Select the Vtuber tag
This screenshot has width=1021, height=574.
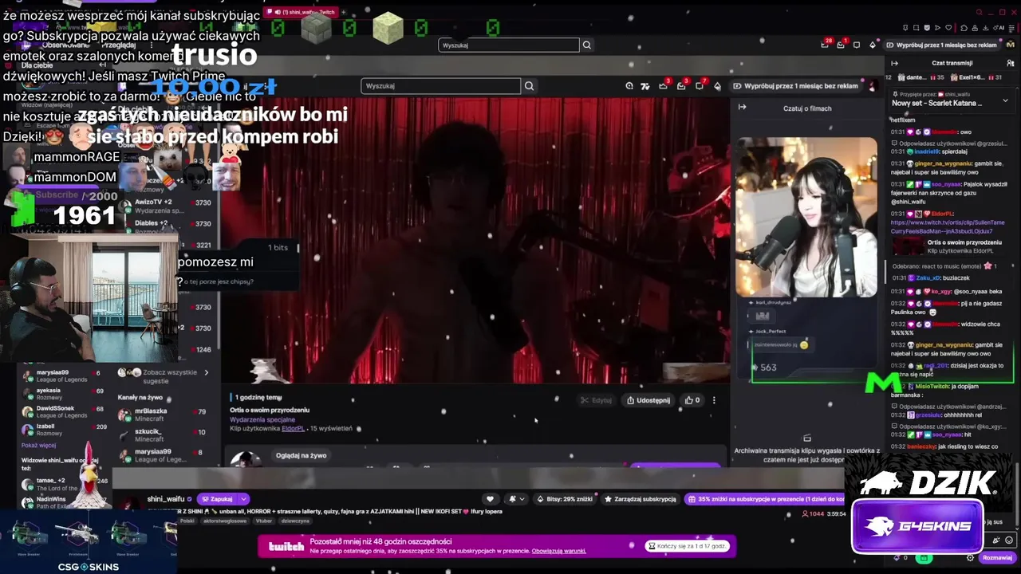(264, 521)
